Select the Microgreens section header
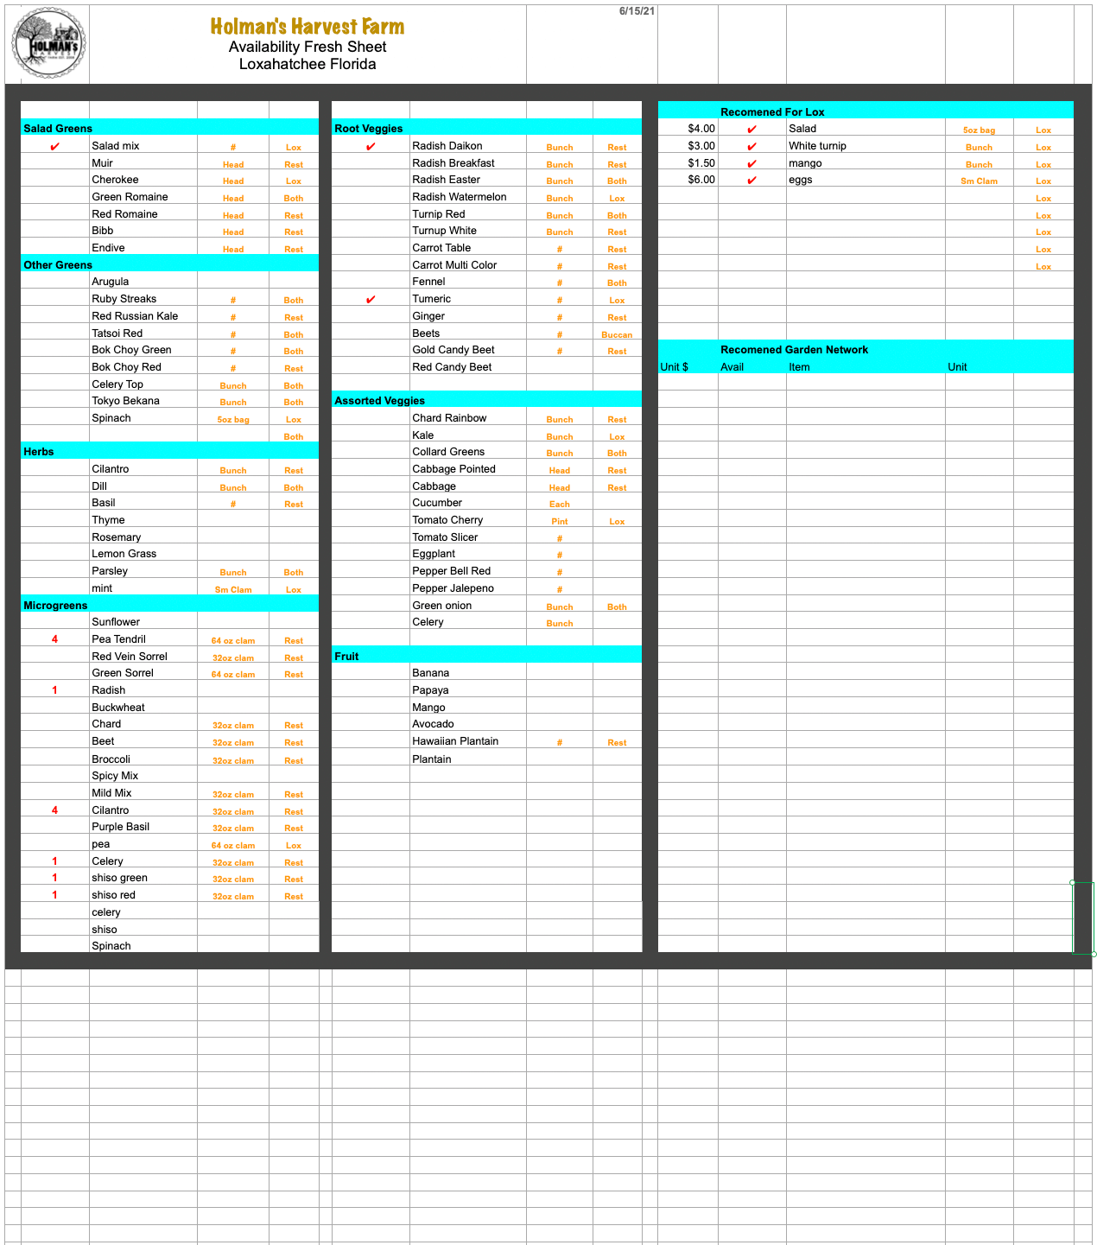 click(55, 606)
